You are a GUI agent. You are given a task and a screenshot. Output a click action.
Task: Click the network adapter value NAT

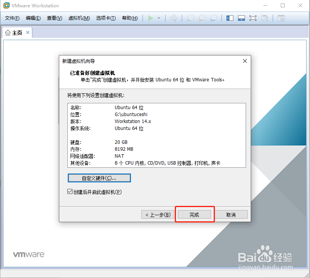click(119, 156)
